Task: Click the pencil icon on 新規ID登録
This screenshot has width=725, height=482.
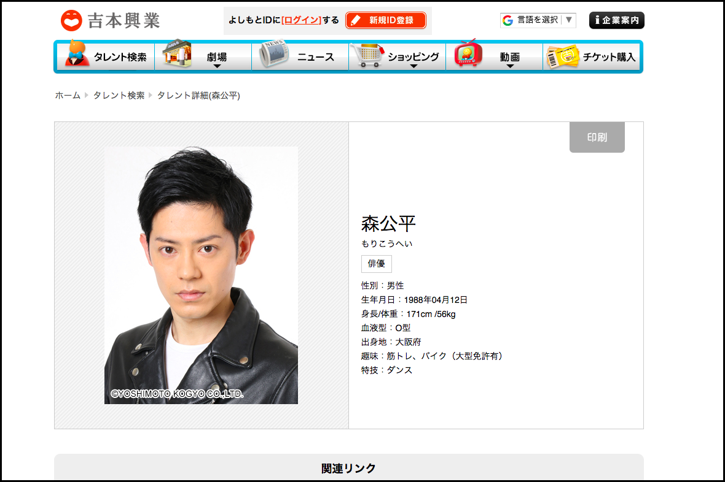Action: tap(355, 20)
